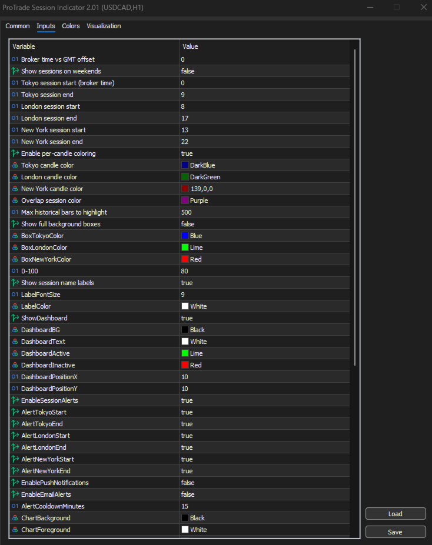Click the color icon beside ChartBackground
432x545 pixels.
click(15, 518)
